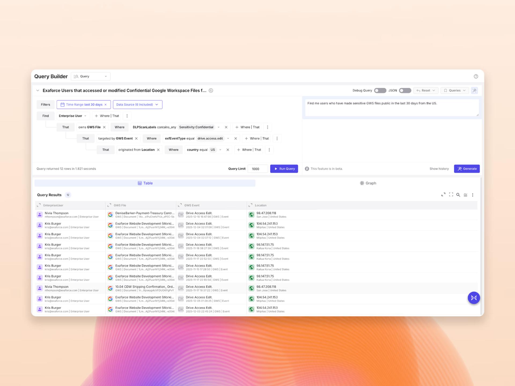The width and height of the screenshot is (515, 386).
Task: Click the Where label before exfEventType
Action: click(x=152, y=139)
